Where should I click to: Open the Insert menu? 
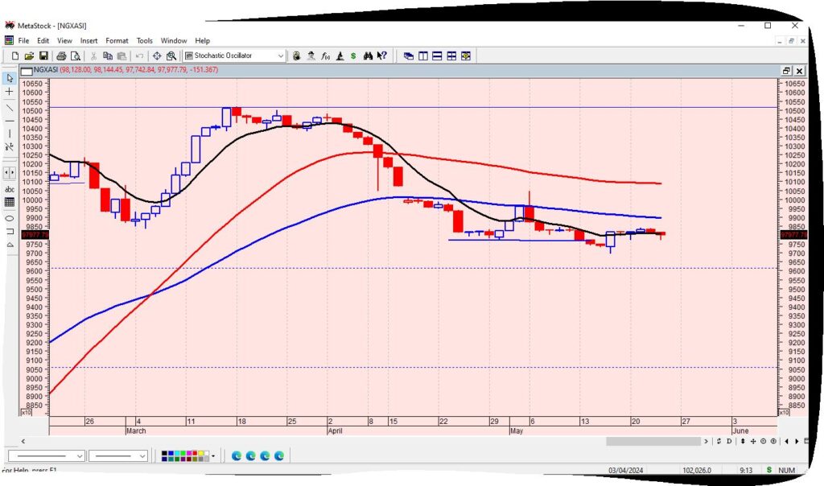(89, 40)
